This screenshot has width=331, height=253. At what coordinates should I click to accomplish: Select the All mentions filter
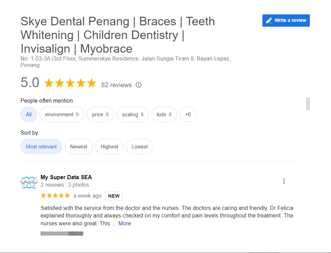[29, 115]
